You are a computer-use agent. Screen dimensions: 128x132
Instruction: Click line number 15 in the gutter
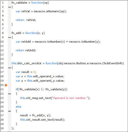point(2,63)
